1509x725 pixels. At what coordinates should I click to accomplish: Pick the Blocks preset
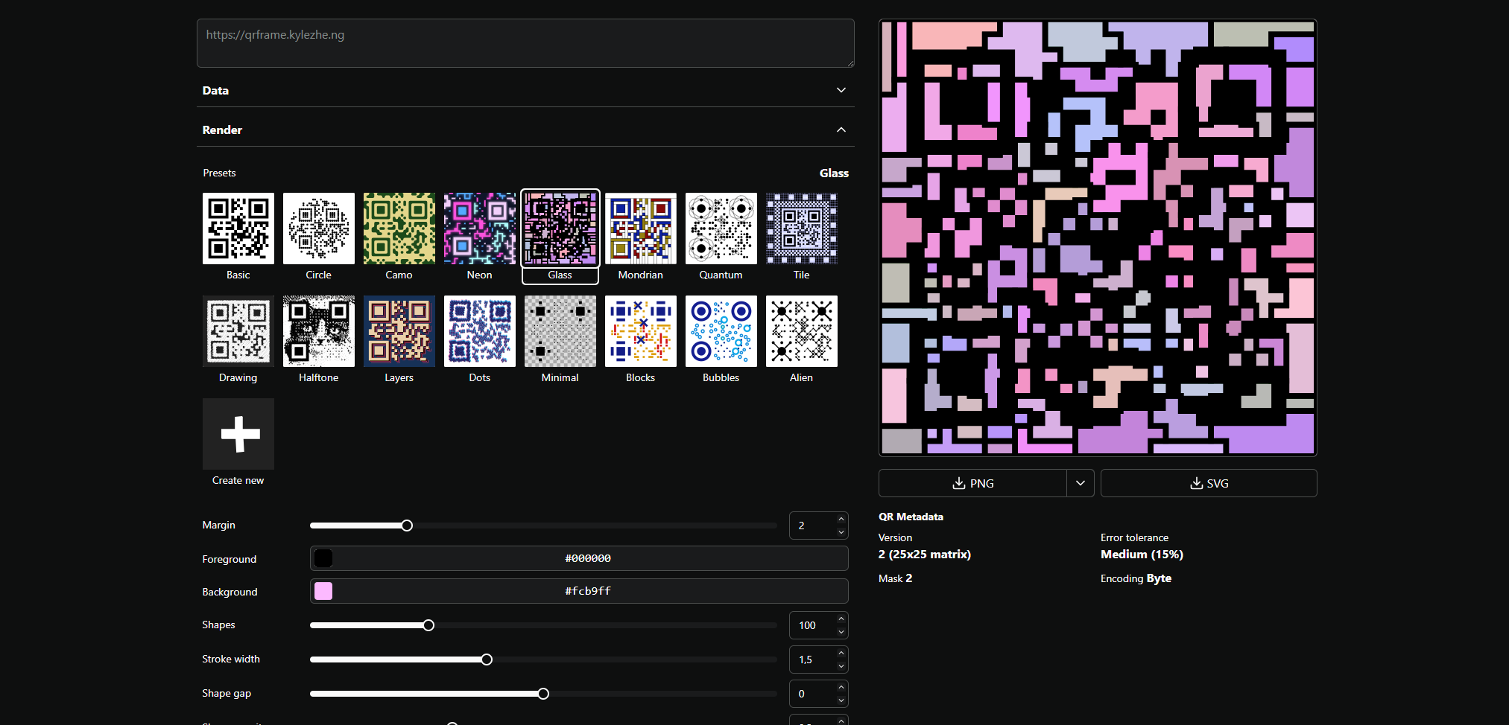[x=641, y=331]
